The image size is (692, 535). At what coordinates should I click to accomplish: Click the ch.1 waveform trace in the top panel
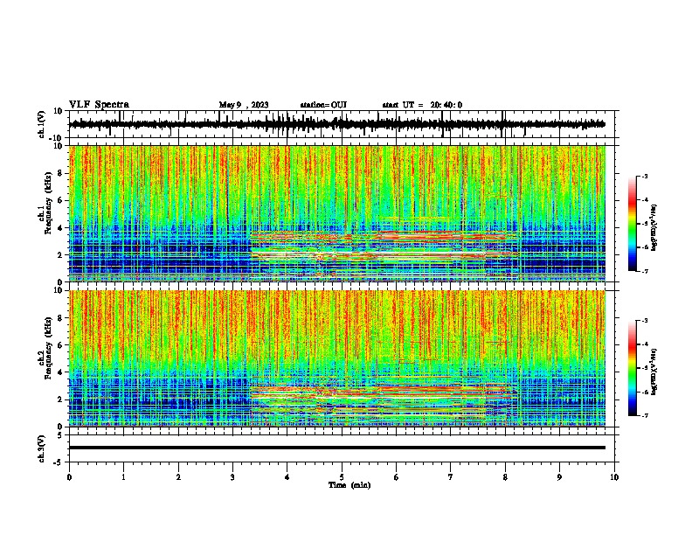point(336,124)
